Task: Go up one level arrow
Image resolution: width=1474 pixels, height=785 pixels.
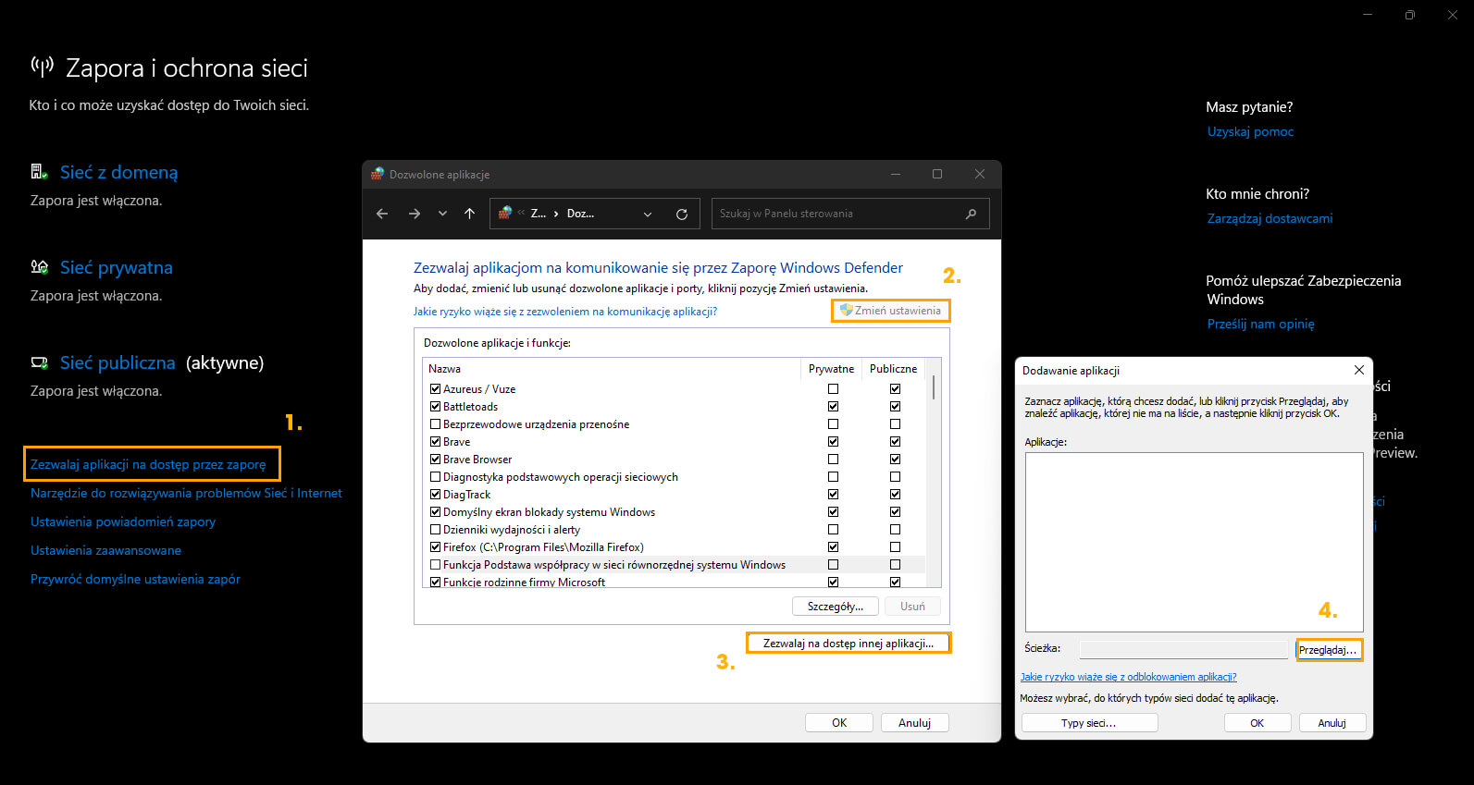Action: (x=470, y=214)
